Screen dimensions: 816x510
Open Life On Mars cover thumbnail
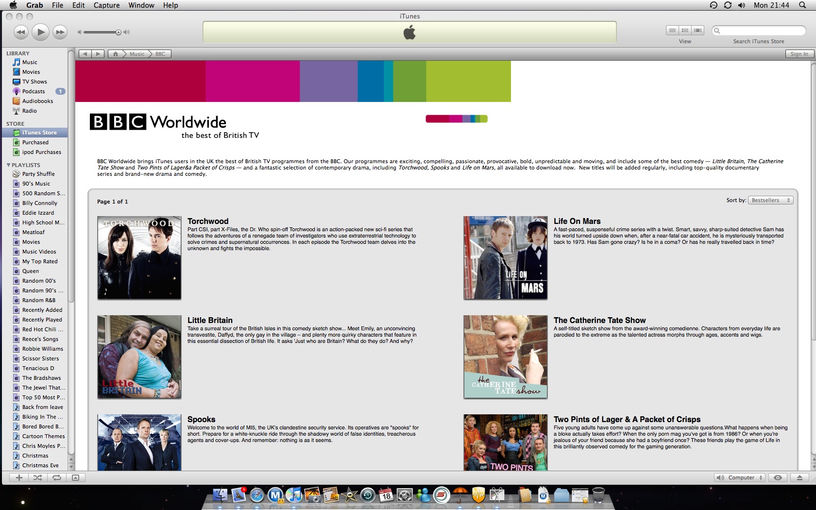click(506, 258)
